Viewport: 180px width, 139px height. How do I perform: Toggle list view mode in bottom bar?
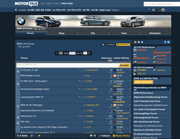(x=95, y=135)
